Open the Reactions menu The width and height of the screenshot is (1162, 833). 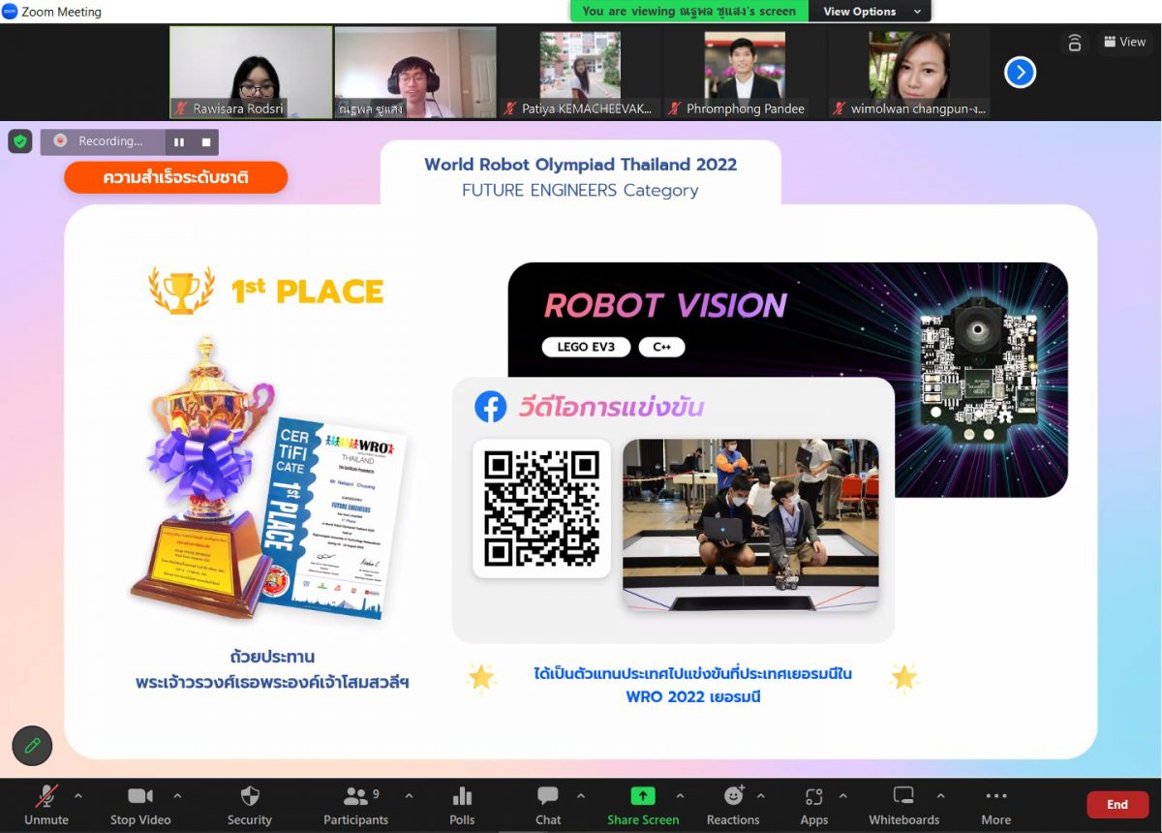pyautogui.click(x=733, y=805)
